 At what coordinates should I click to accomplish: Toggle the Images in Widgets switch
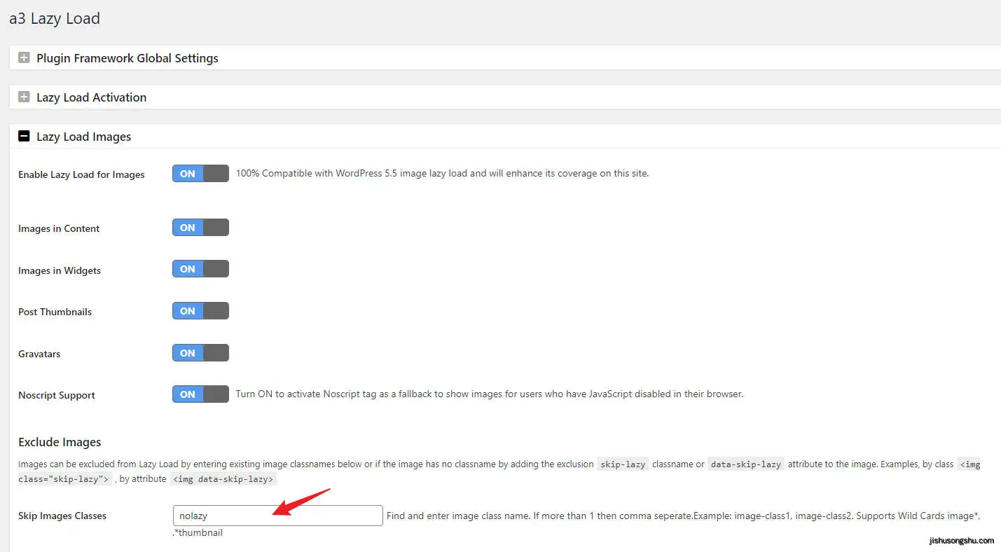point(200,269)
